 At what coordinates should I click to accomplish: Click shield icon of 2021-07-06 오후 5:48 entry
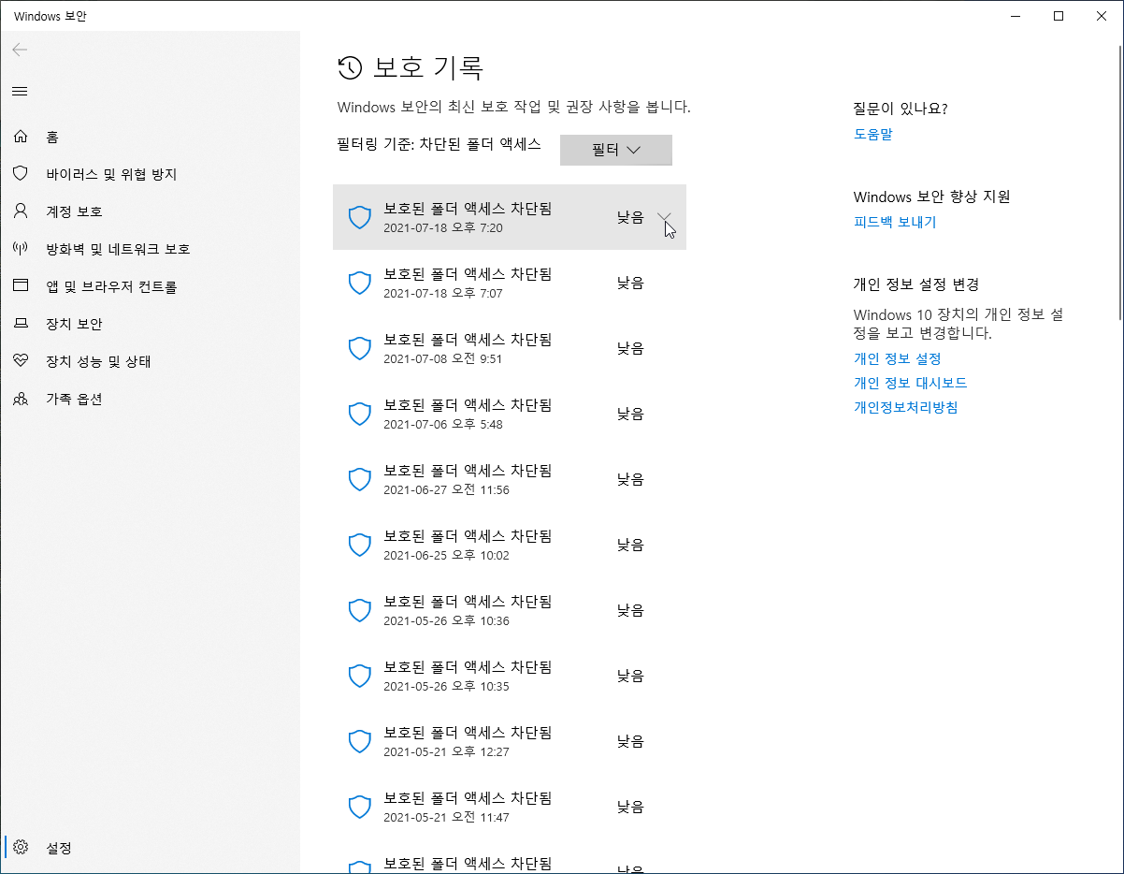pyautogui.click(x=360, y=414)
